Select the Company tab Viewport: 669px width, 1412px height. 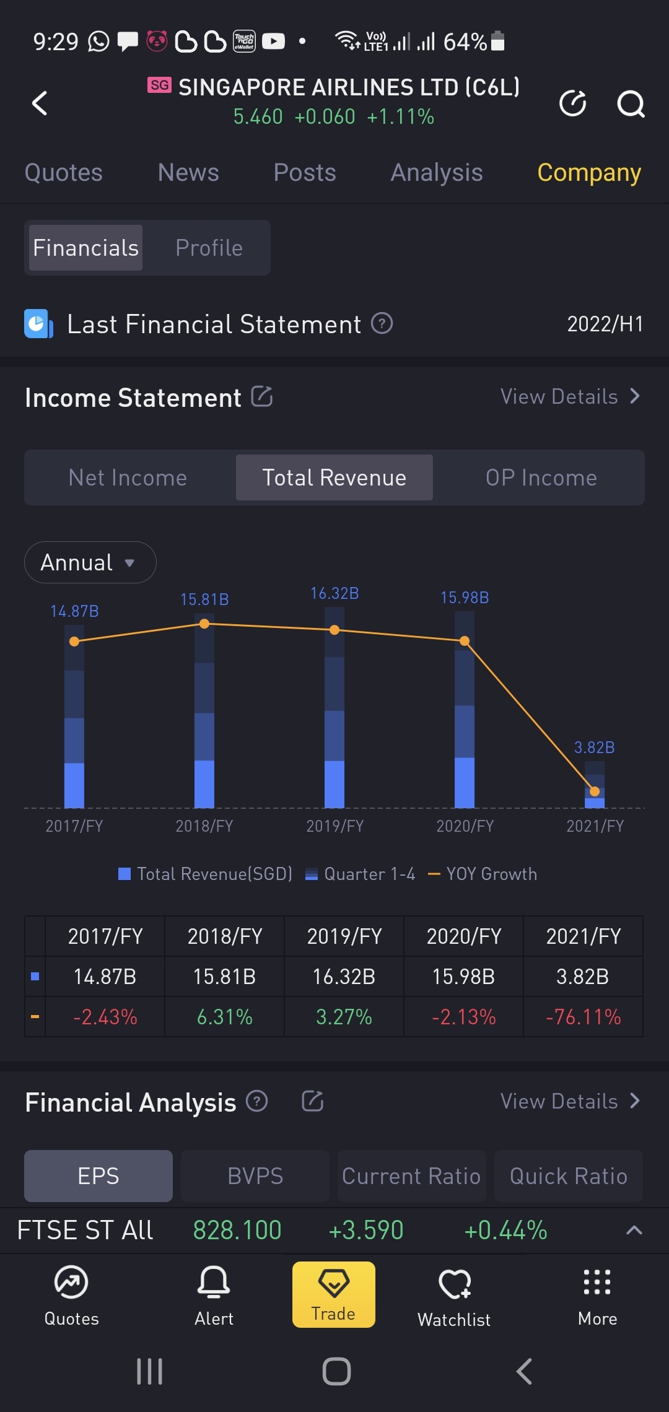tap(589, 172)
